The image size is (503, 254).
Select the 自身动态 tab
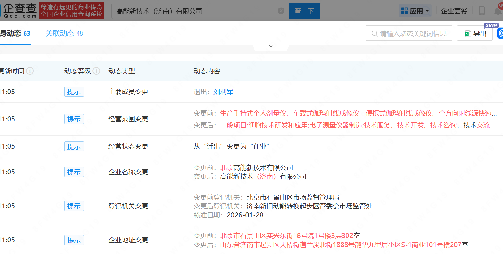click(15, 33)
